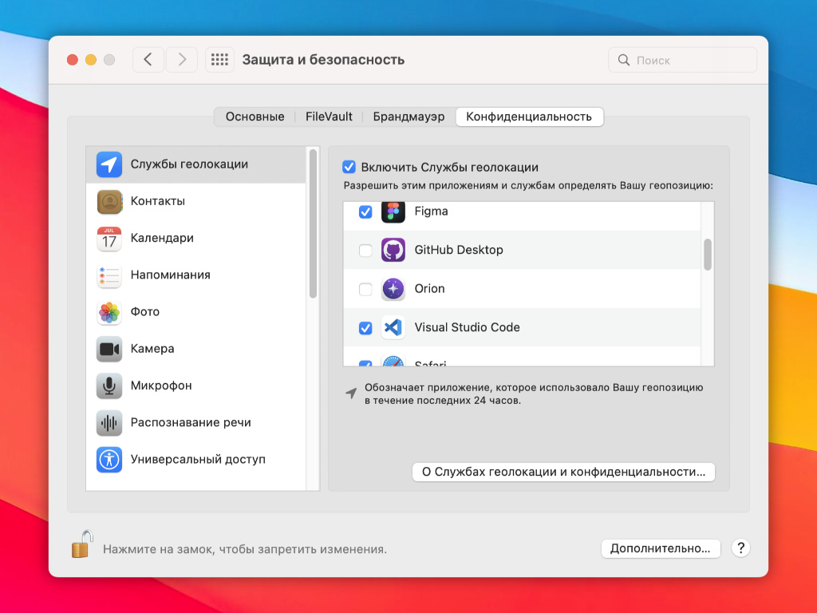Screen dimensions: 817x613
Task: Switch to the FileVault tab
Action: pyautogui.click(x=329, y=117)
